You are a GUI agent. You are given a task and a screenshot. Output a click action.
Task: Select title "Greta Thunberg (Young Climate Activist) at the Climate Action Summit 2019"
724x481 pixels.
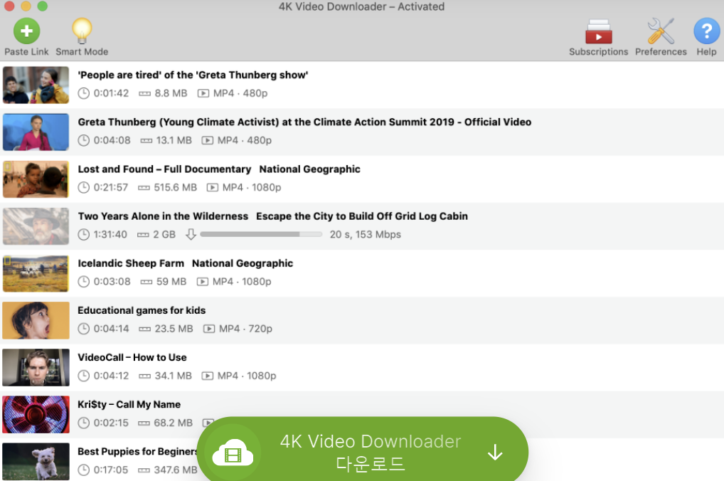pos(266,122)
